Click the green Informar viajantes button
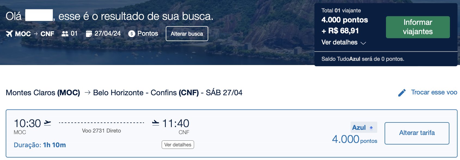 tap(418, 27)
